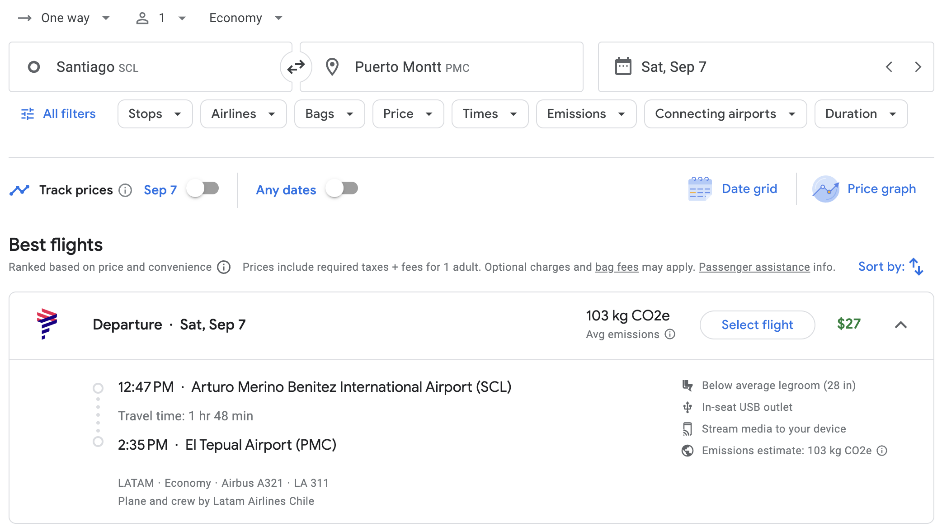Viewport: 942px width, 527px height.
Task: Select the $27 LATAM flight
Action: coord(757,325)
